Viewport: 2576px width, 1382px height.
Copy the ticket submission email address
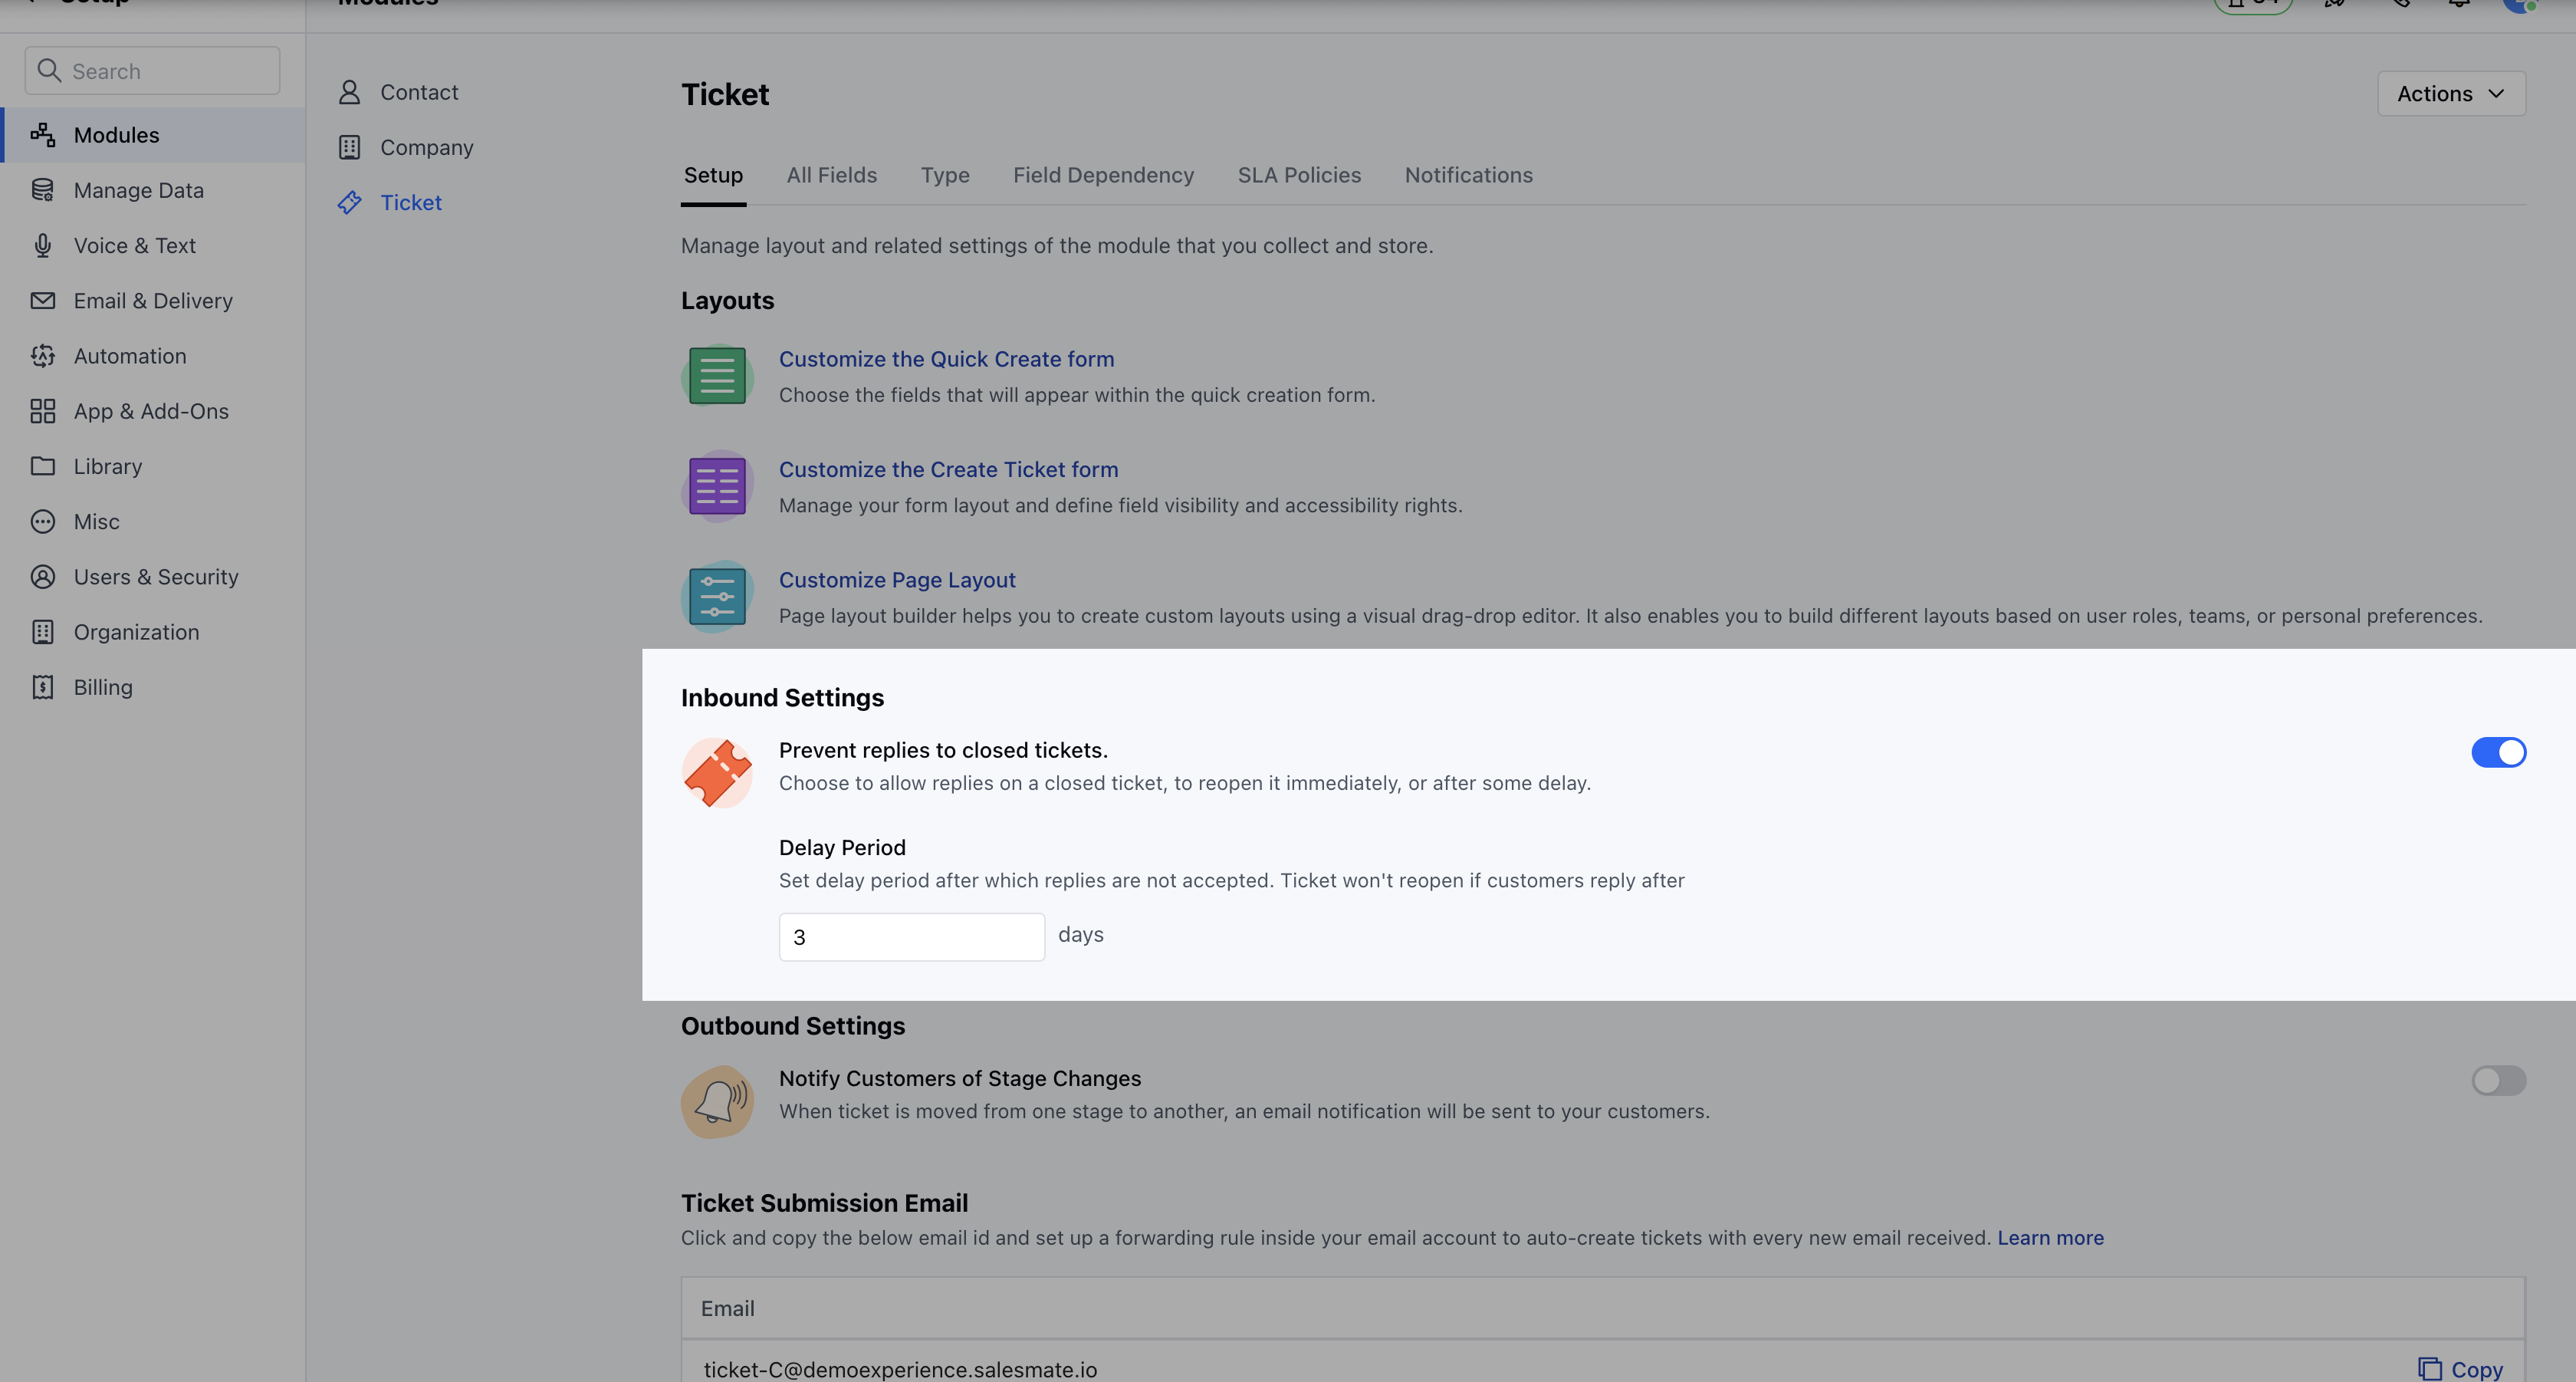pos(2459,1368)
